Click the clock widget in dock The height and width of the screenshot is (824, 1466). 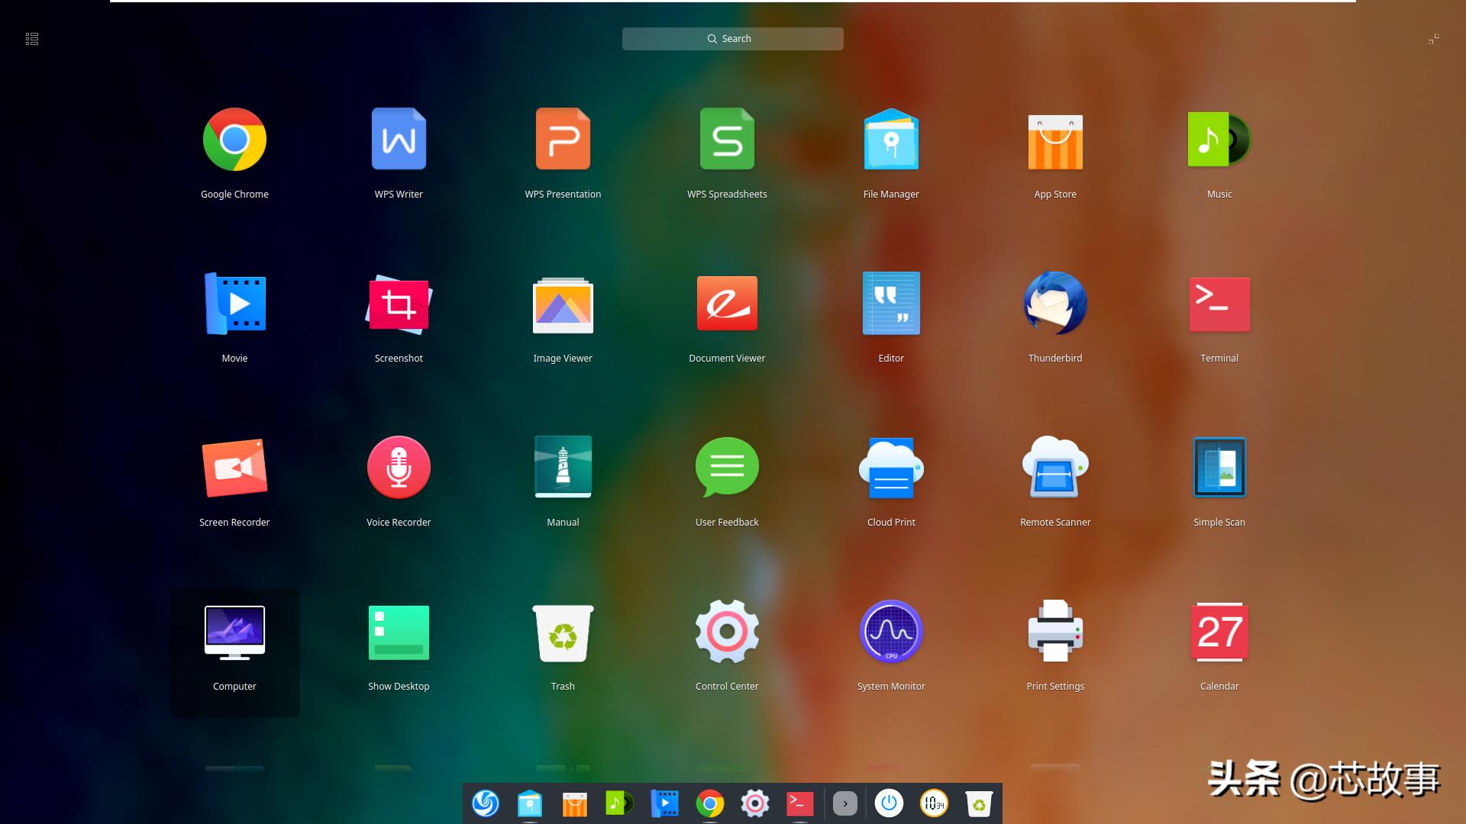click(934, 803)
